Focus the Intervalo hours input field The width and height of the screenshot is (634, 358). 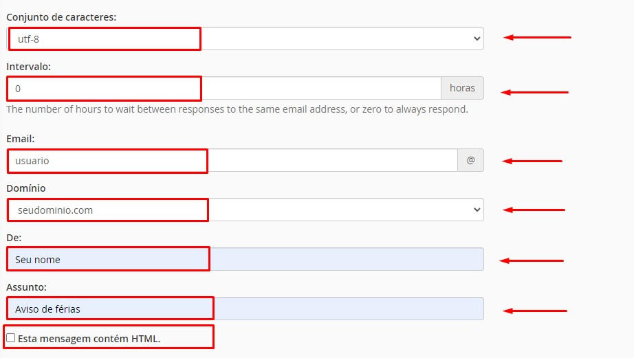[x=224, y=88]
